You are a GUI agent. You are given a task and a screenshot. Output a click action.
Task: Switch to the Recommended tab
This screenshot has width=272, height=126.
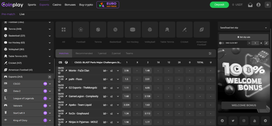pyautogui.click(x=84, y=53)
